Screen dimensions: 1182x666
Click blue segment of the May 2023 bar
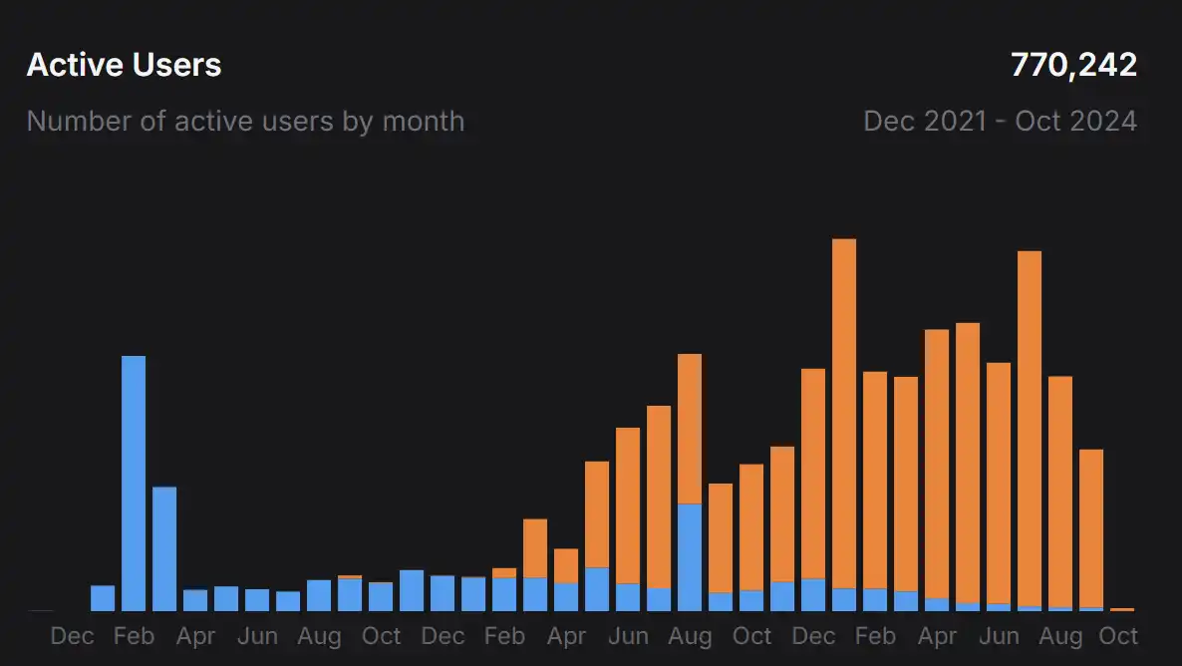click(x=597, y=589)
